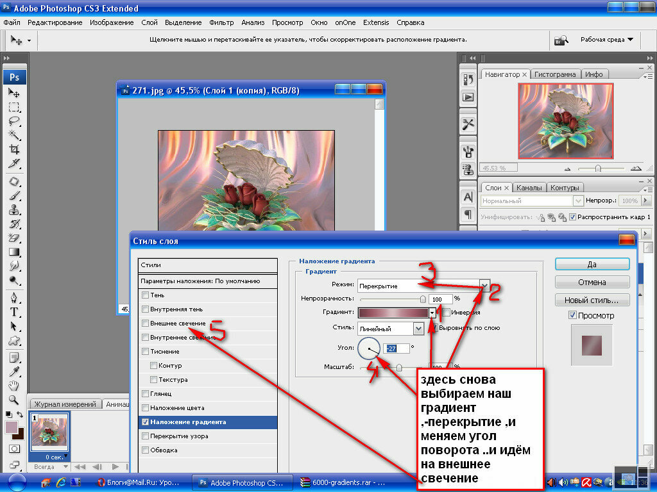Open the Файл menu
The width and height of the screenshot is (657, 492).
pyautogui.click(x=12, y=22)
